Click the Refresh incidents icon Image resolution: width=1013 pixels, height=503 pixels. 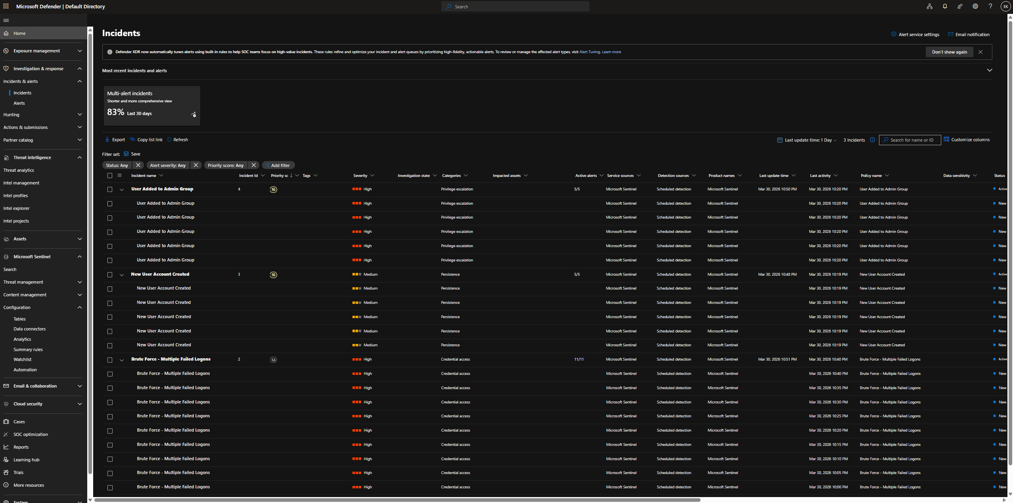pyautogui.click(x=169, y=140)
